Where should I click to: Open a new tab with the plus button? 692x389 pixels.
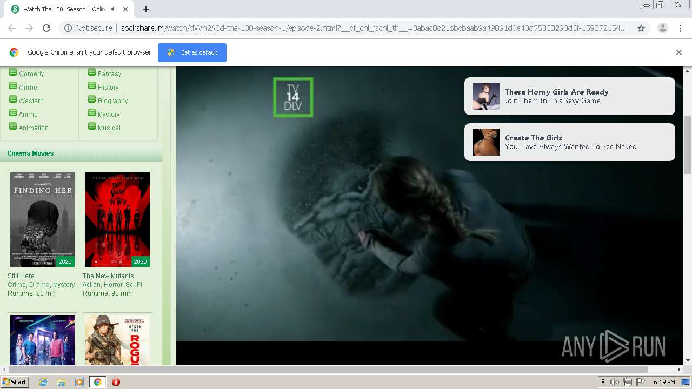click(146, 9)
